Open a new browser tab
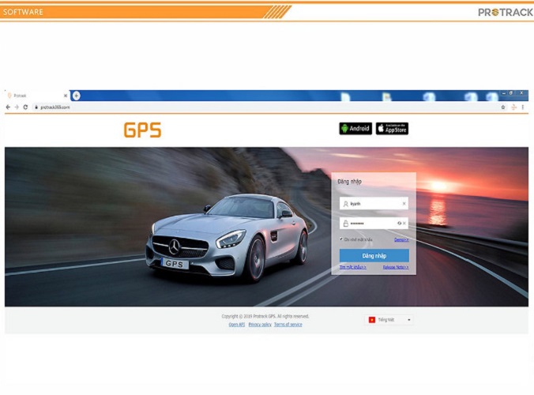Image resolution: width=534 pixels, height=395 pixels. (77, 96)
